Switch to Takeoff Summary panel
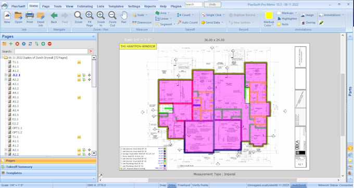The height and width of the screenshot is (188, 354). [48, 167]
